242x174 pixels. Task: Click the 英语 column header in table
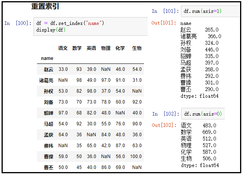[x=91, y=48]
